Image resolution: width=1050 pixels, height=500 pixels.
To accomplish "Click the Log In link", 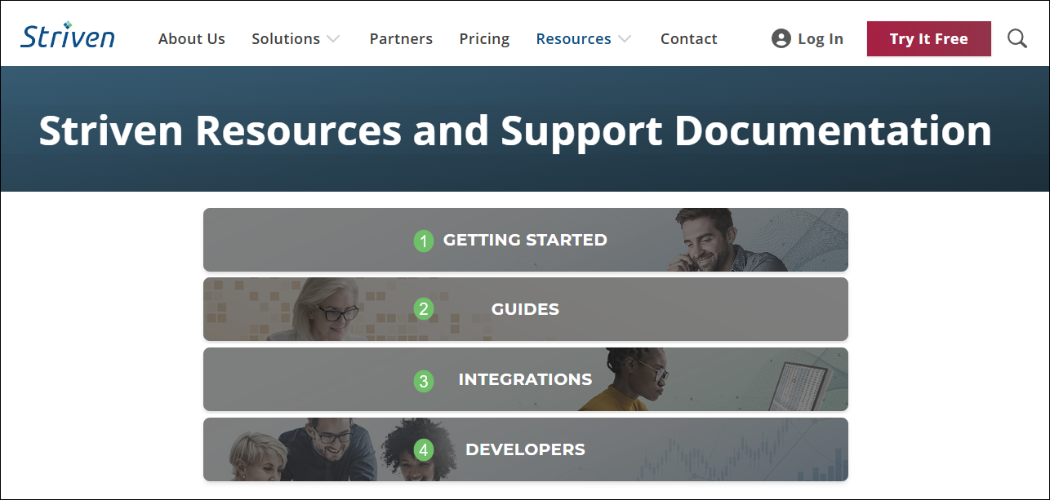I will tap(821, 38).
